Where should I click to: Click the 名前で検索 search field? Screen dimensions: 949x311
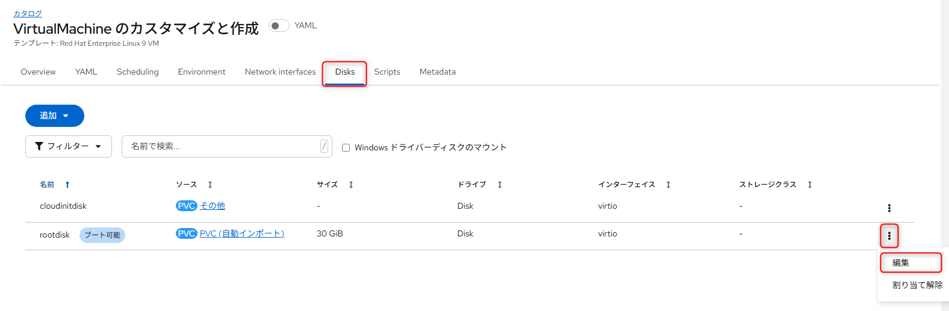pyautogui.click(x=226, y=146)
